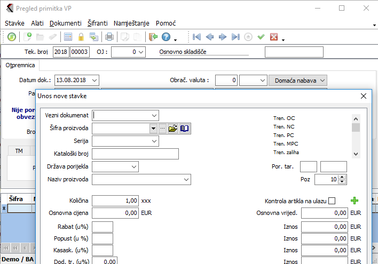Image resolution: width=378 pixels, height=264 pixels.
Task: Open the Šifranti menu
Action: [97, 23]
